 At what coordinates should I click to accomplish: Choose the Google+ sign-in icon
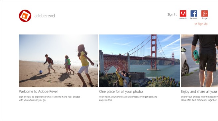coord(204,14)
